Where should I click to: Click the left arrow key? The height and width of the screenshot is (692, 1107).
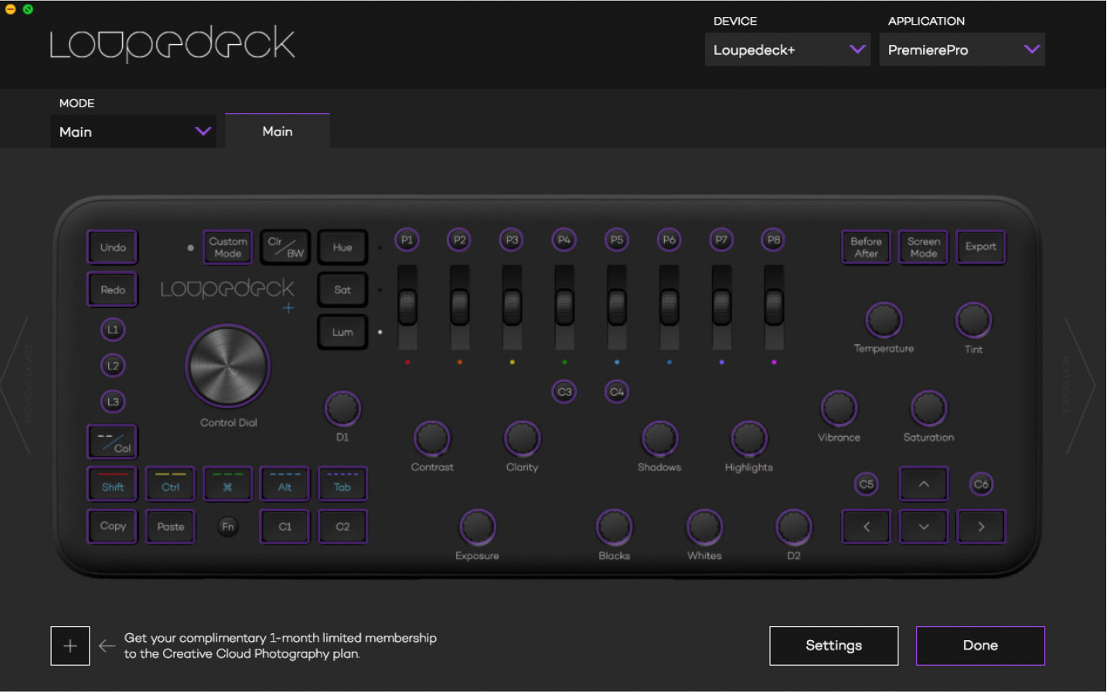coord(866,527)
